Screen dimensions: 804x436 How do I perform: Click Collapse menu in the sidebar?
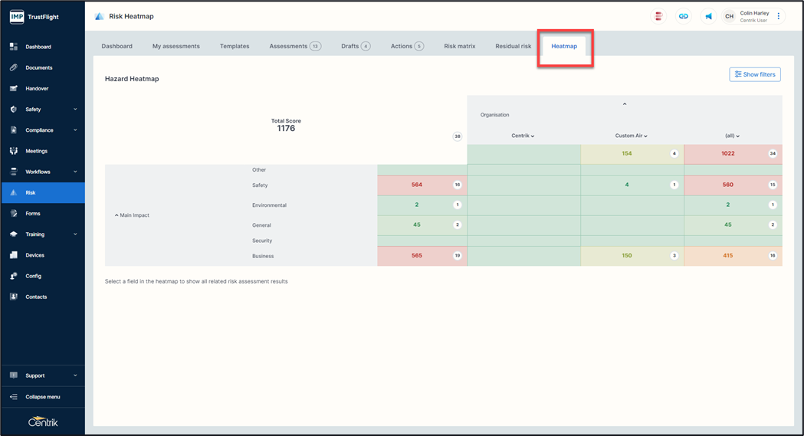click(42, 397)
